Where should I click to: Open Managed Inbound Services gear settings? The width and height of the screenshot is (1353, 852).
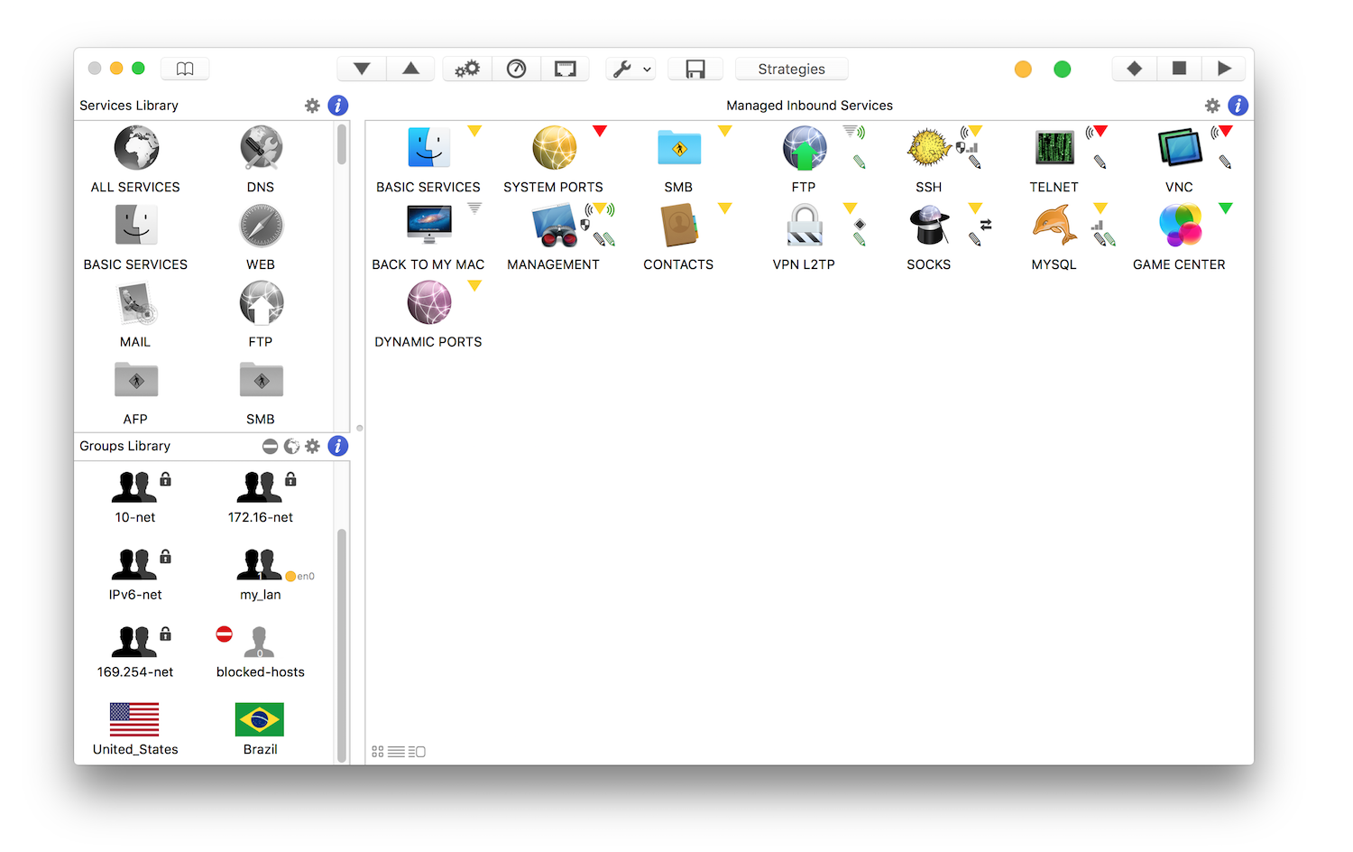coord(1212,106)
